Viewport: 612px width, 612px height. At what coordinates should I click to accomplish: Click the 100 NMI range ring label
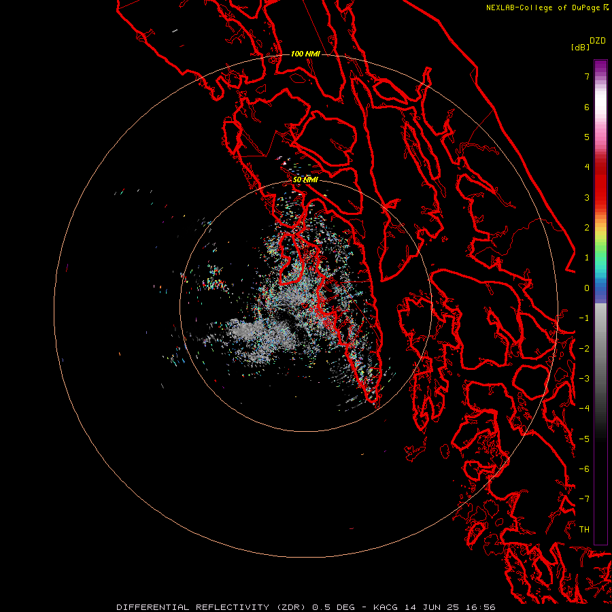(305, 54)
